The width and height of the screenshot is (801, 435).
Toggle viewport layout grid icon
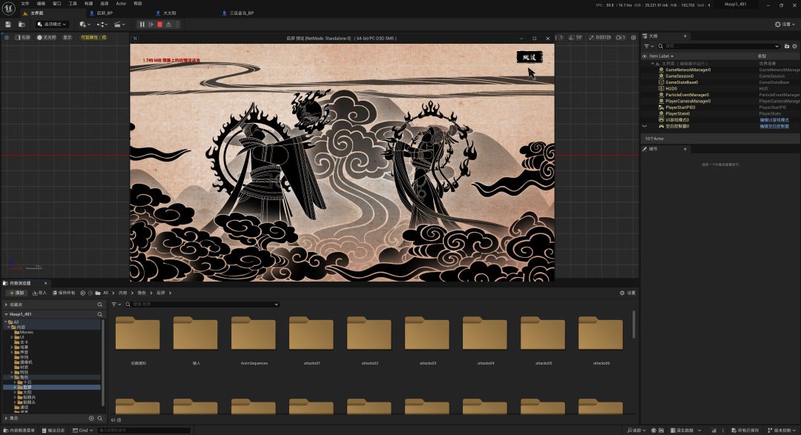(x=633, y=37)
